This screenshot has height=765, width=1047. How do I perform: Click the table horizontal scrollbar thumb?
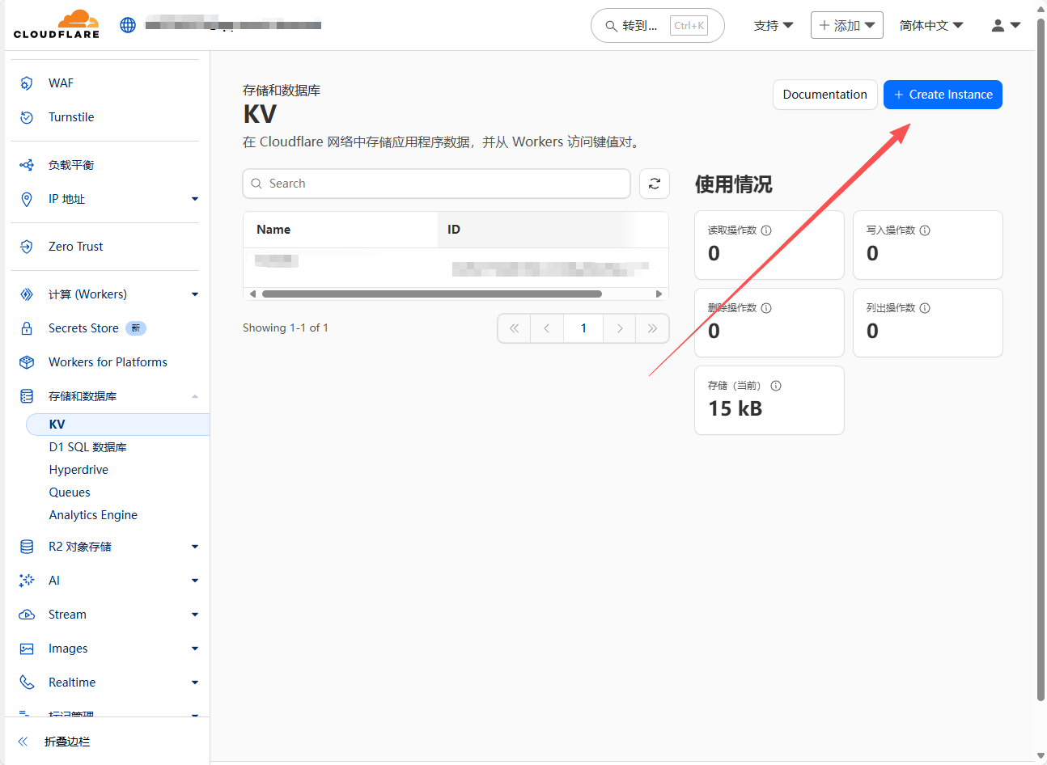(x=432, y=294)
